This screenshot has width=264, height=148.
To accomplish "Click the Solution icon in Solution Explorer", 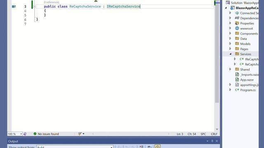I will (228, 2).
